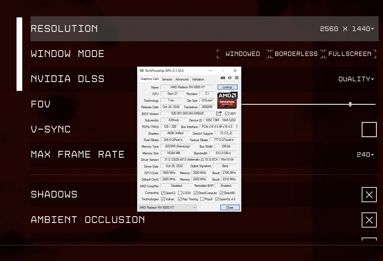Open the GPU-Z hamburger menu
The image size is (383, 261).
click(x=237, y=78)
